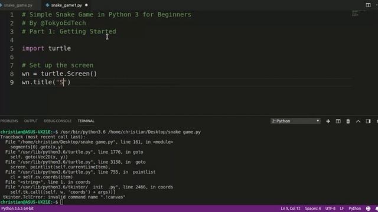The height and width of the screenshot is (212, 378).
Task: Click the split editor icon
Action: click(x=368, y=5)
